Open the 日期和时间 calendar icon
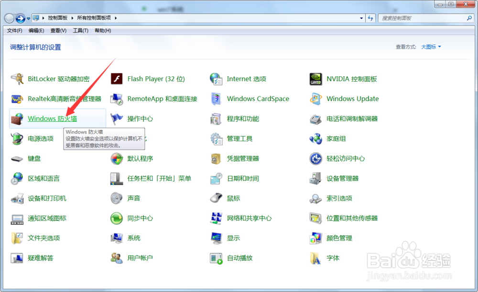 216,178
